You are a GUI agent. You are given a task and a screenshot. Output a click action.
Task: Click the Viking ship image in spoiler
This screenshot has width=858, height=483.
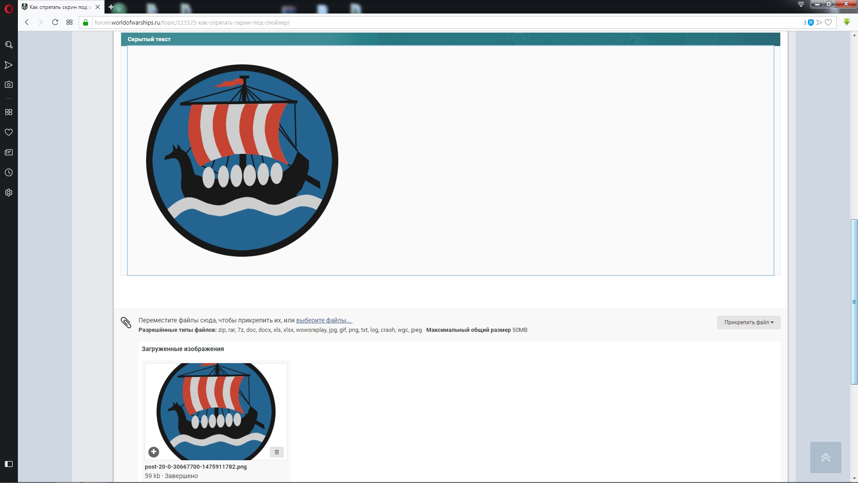pyautogui.click(x=242, y=161)
